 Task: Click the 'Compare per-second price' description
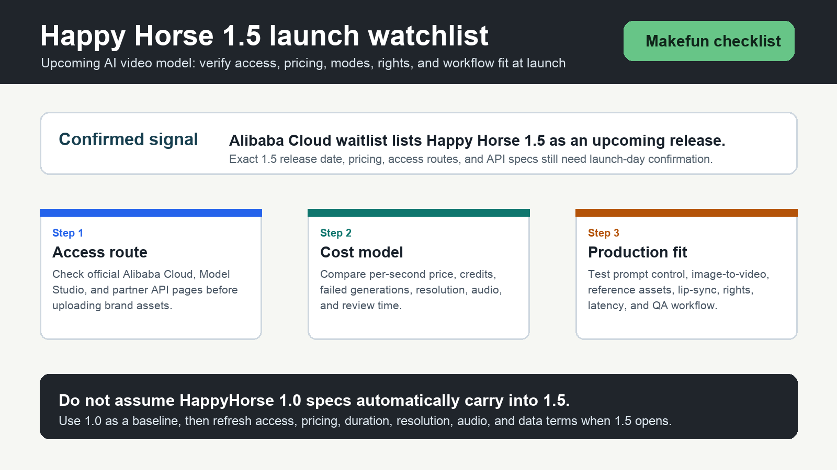tap(411, 290)
